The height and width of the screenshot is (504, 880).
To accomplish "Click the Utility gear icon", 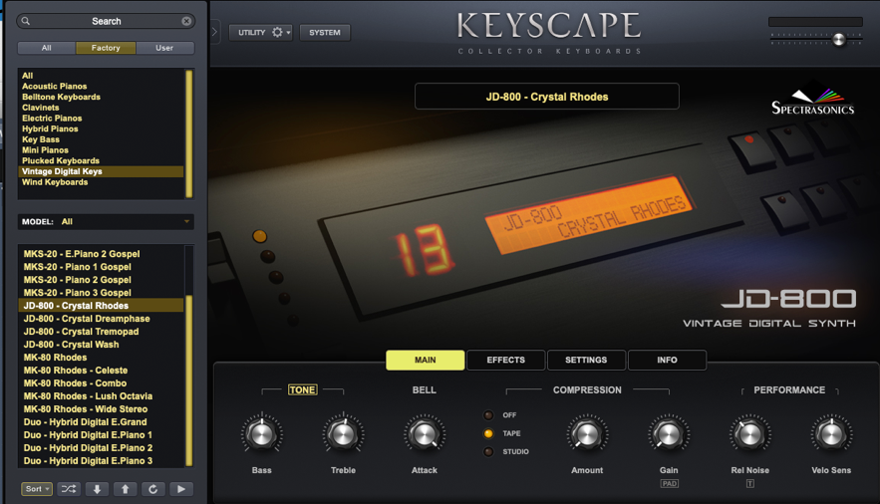I will pyautogui.click(x=277, y=32).
